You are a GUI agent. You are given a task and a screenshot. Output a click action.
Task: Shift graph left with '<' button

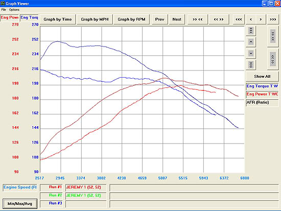pos(251,19)
